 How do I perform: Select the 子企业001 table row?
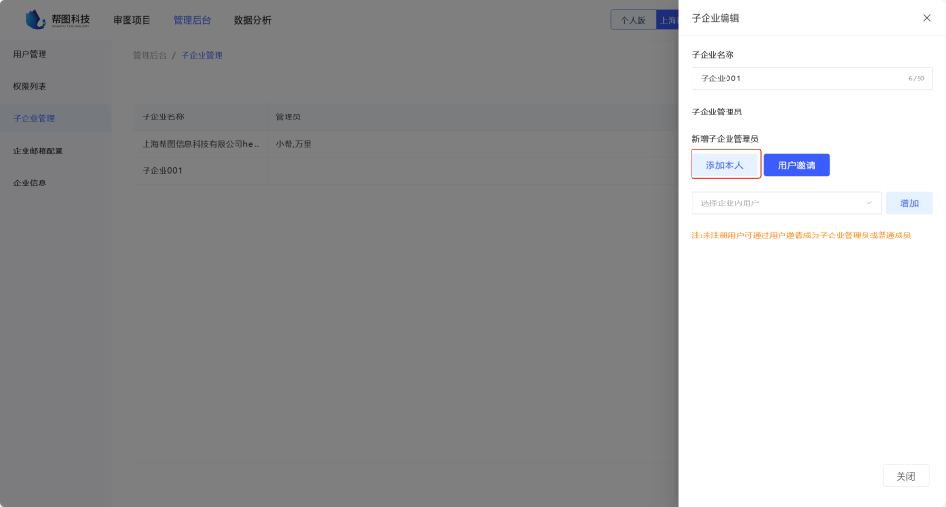pyautogui.click(x=162, y=171)
